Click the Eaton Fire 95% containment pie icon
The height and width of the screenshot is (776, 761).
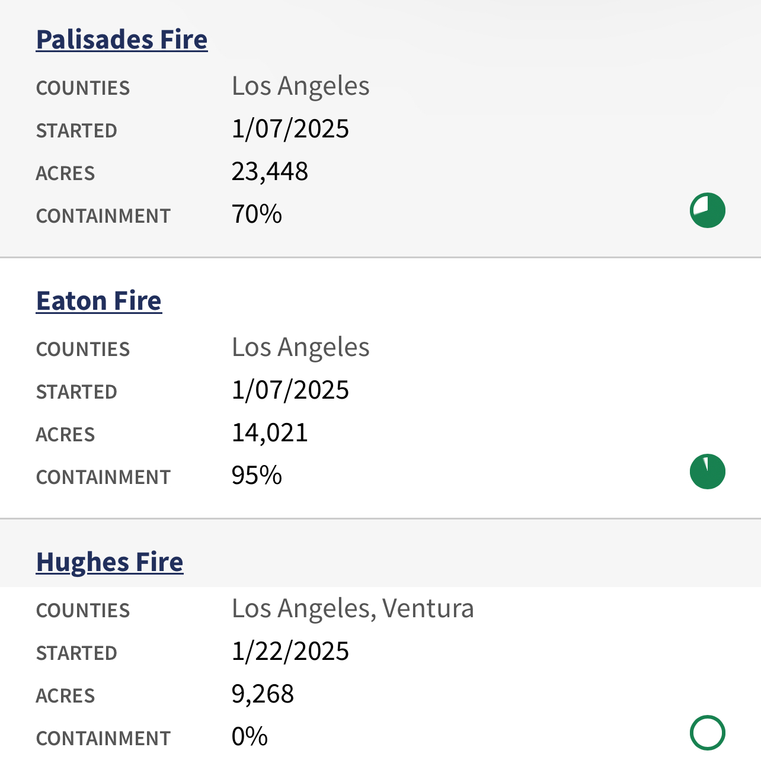pyautogui.click(x=708, y=472)
